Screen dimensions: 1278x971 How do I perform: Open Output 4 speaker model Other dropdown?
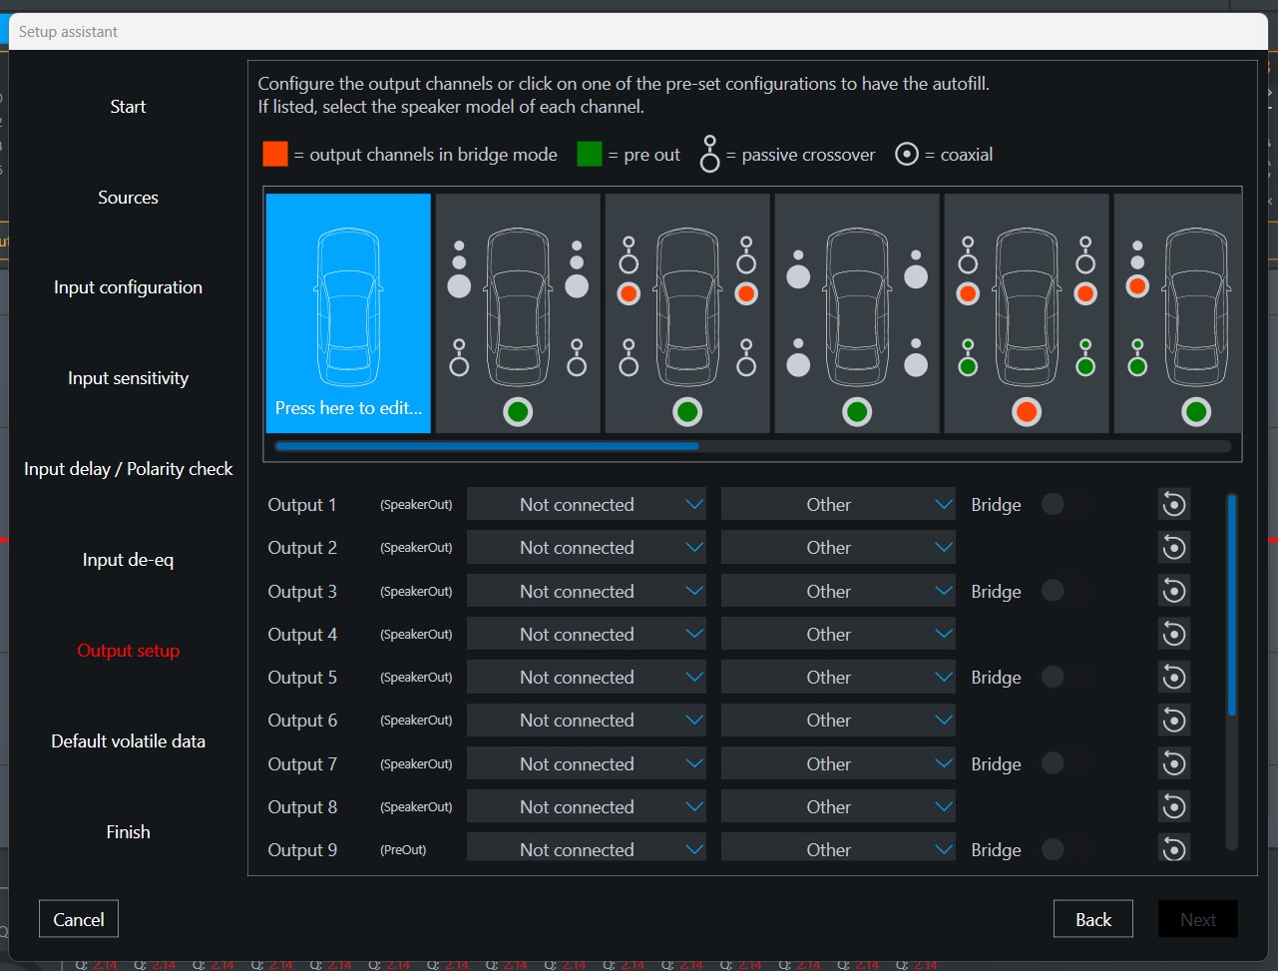tap(838, 635)
